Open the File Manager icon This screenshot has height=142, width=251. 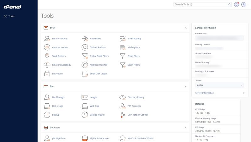pyautogui.click(x=47, y=97)
